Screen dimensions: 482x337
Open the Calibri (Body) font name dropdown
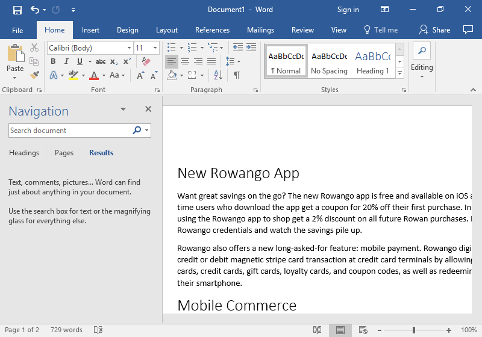point(129,48)
